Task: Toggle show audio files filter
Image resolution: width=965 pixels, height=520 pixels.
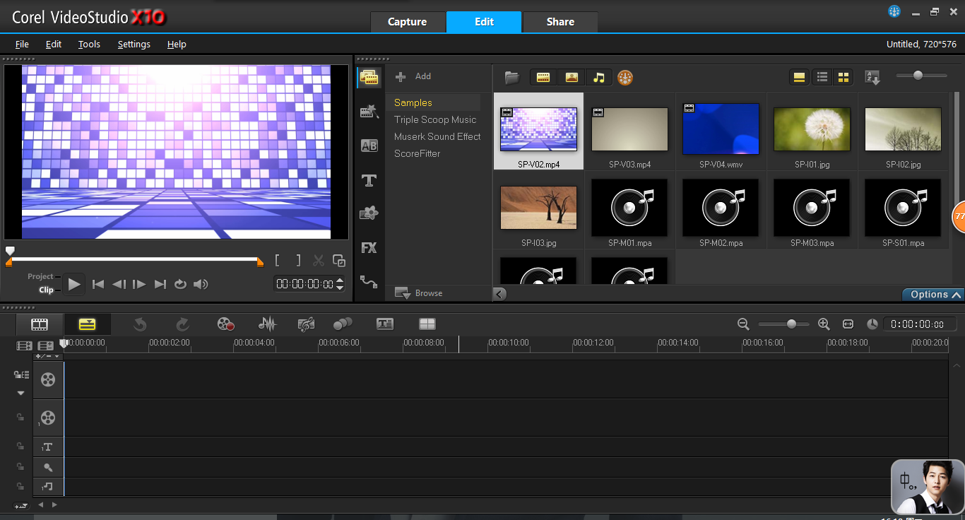Action: [x=599, y=78]
